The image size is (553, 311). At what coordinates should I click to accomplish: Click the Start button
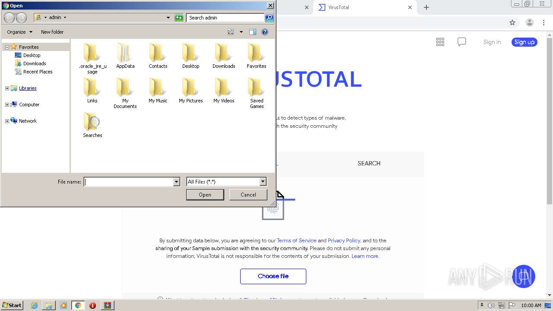point(12,305)
